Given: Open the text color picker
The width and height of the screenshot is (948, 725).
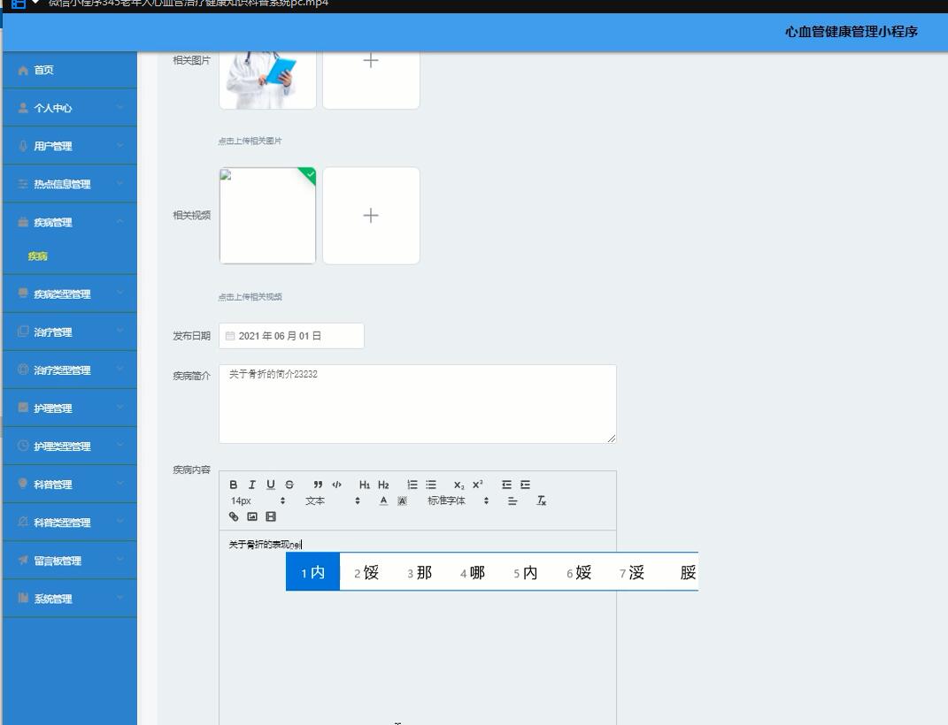Looking at the screenshot, I should pyautogui.click(x=383, y=500).
